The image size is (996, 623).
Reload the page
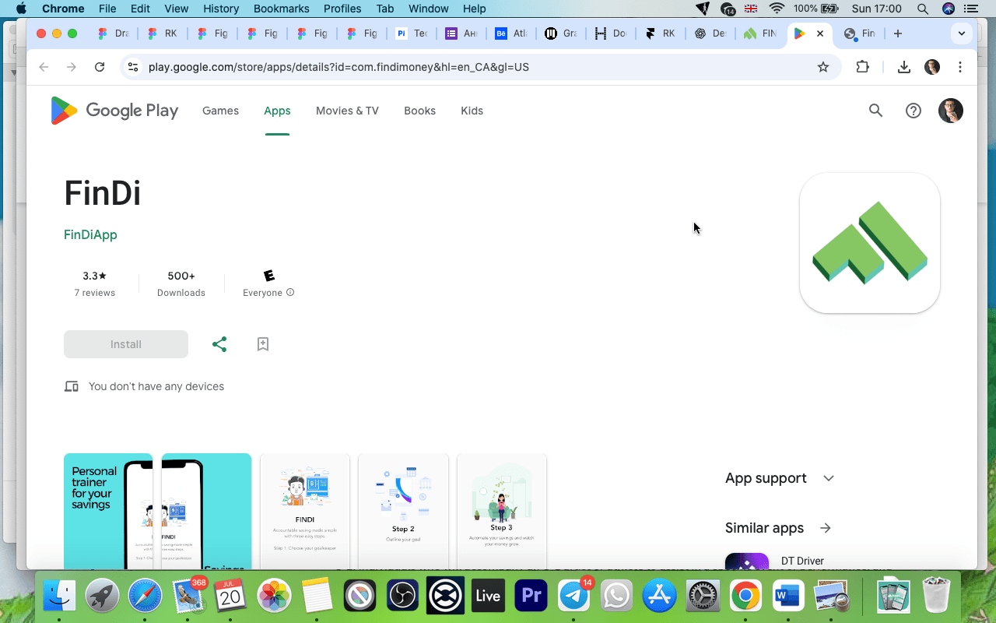pos(100,67)
